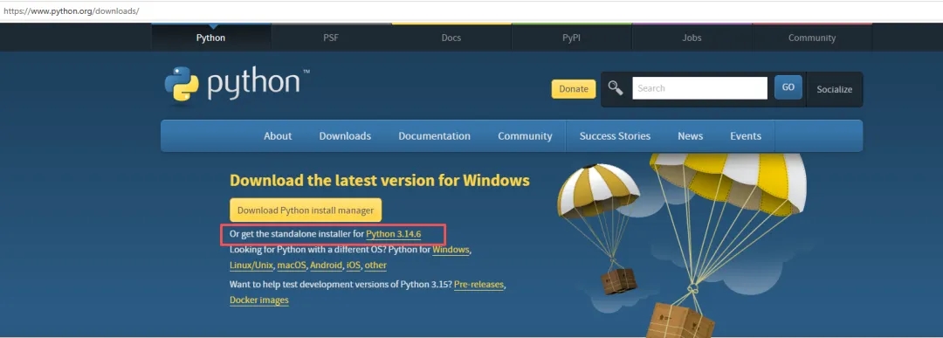The width and height of the screenshot is (943, 338).
Task: Click the GO search button
Action: [x=788, y=87]
